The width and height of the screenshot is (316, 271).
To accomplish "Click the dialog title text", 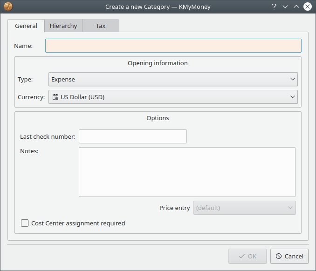I will point(158,7).
